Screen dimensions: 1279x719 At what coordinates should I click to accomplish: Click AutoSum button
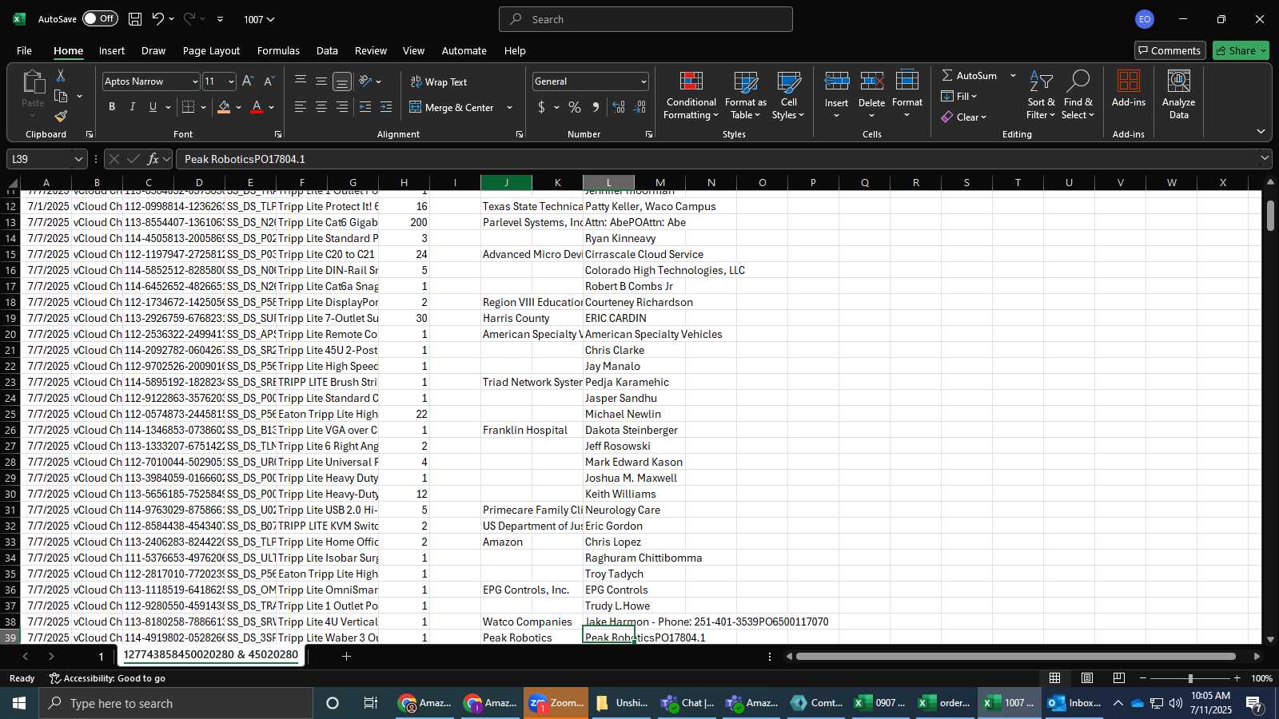point(970,75)
